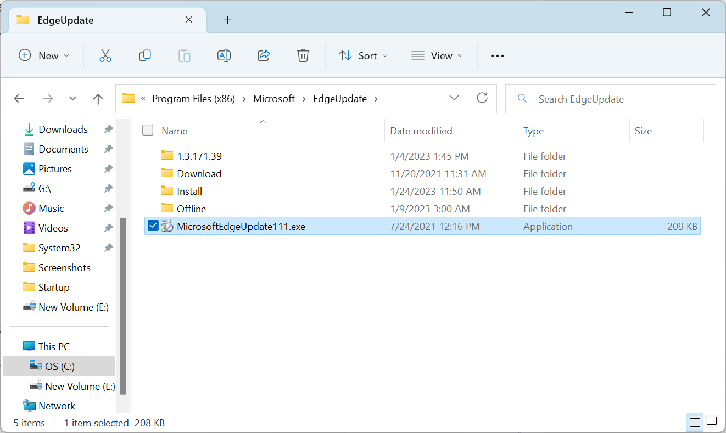Expand the chevron after Microsoft breadcrumb
This screenshot has height=433, width=726.
304,99
